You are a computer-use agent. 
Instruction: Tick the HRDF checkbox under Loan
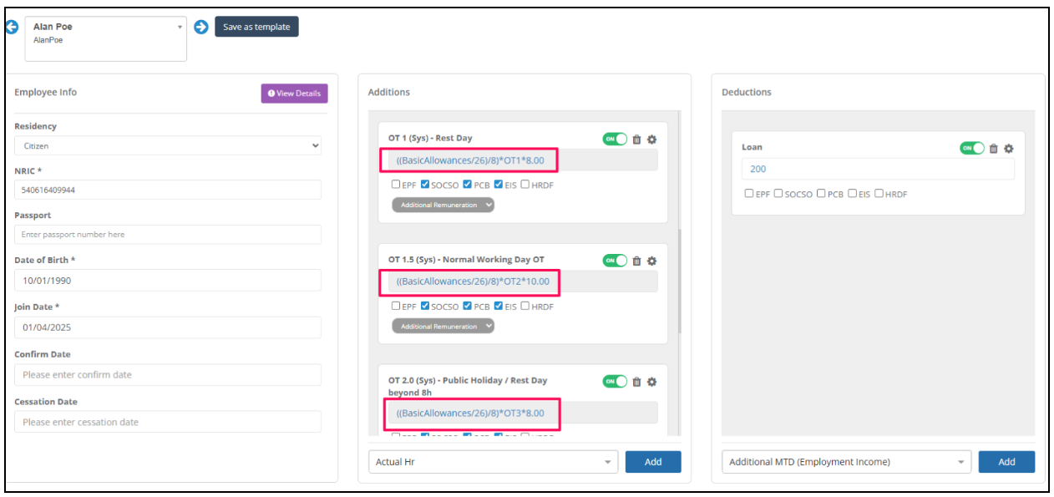coord(879,194)
